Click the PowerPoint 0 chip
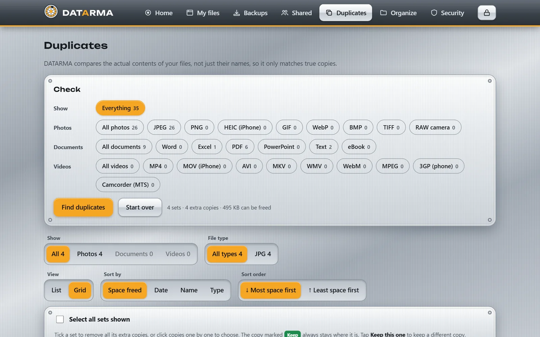 [282, 147]
